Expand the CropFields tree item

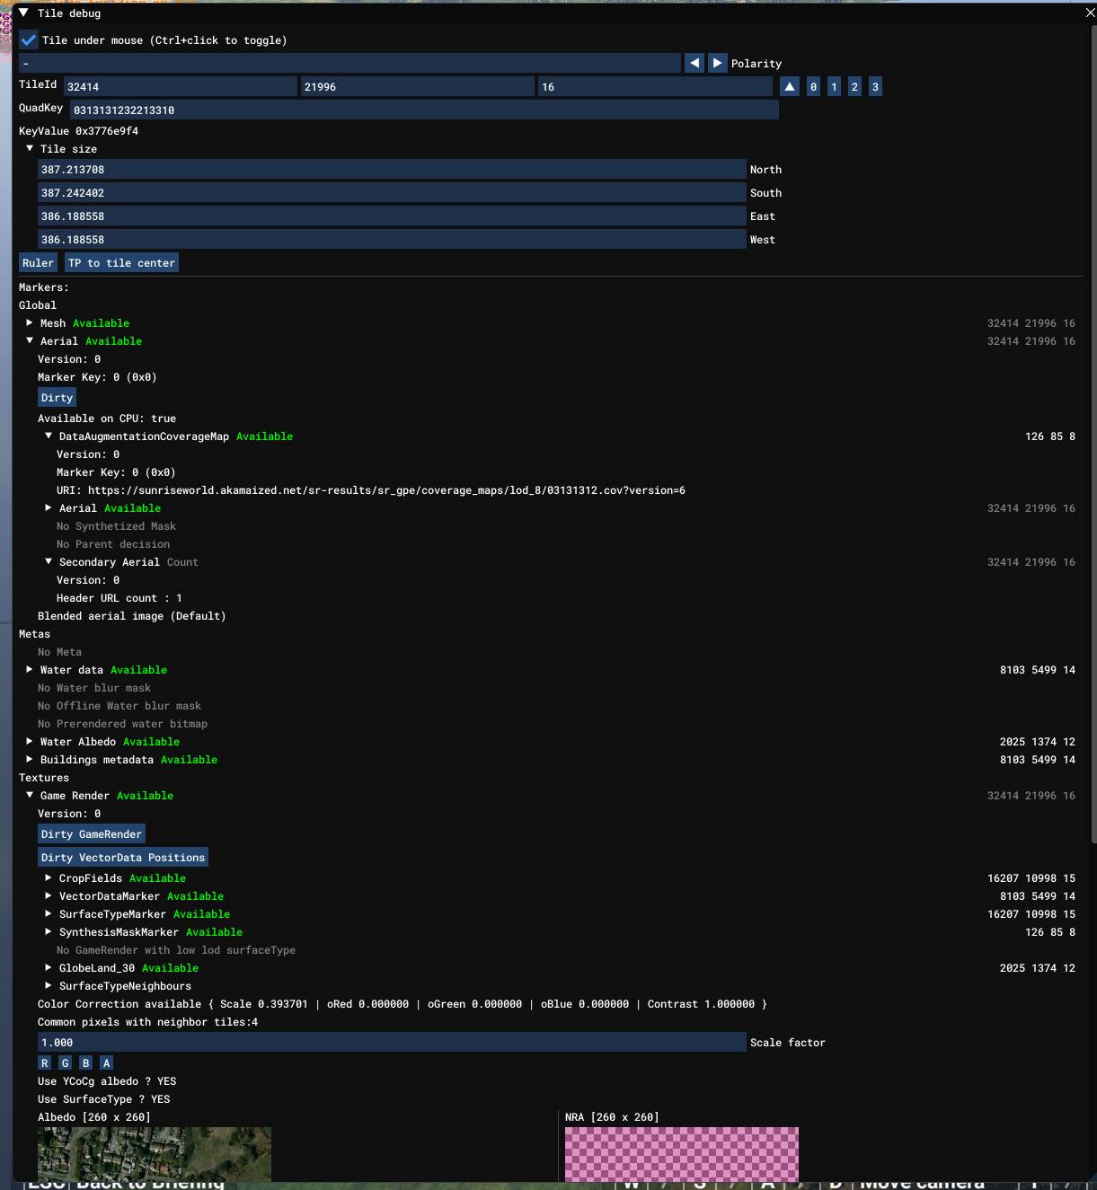(x=49, y=877)
